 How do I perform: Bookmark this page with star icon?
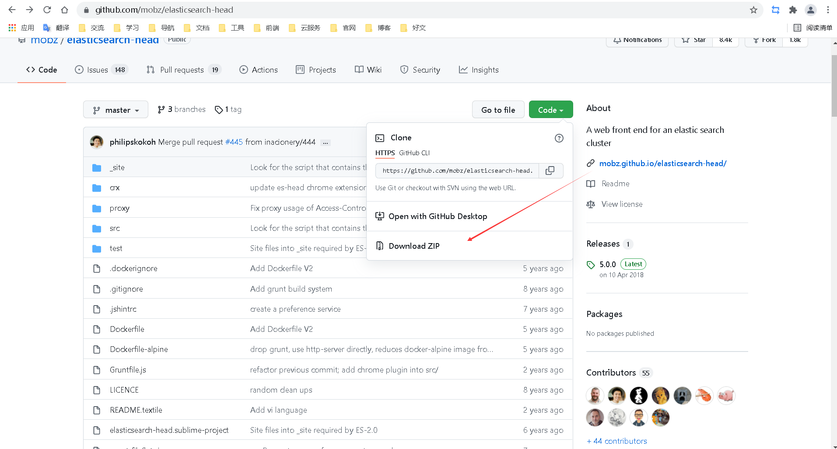click(x=753, y=10)
